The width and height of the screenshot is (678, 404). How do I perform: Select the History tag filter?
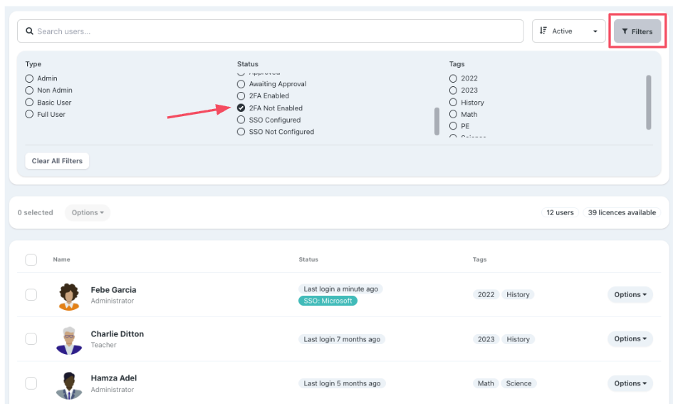tap(454, 103)
